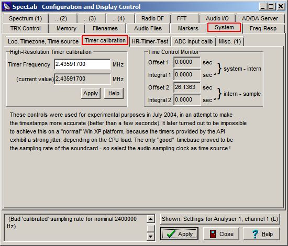Screen dimensions: 288x246
Task: Click the current value MHz field
Action: pyautogui.click(x=82, y=79)
